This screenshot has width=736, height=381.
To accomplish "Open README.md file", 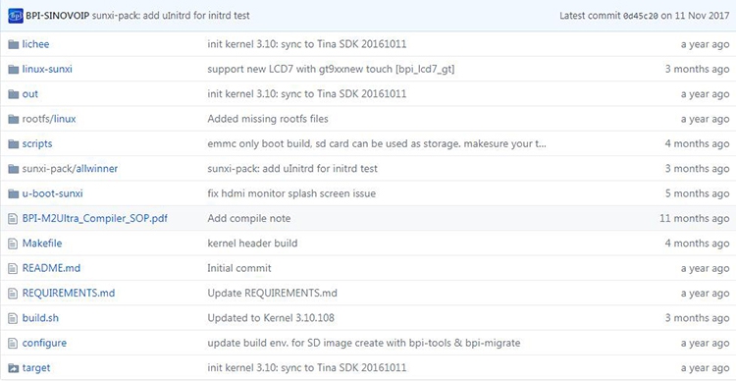I will [x=51, y=268].
